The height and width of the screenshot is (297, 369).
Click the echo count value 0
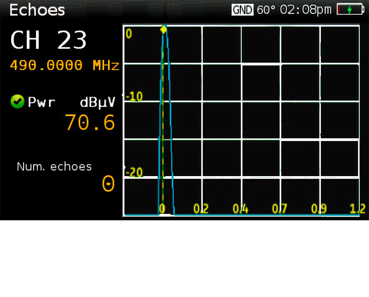(108, 184)
